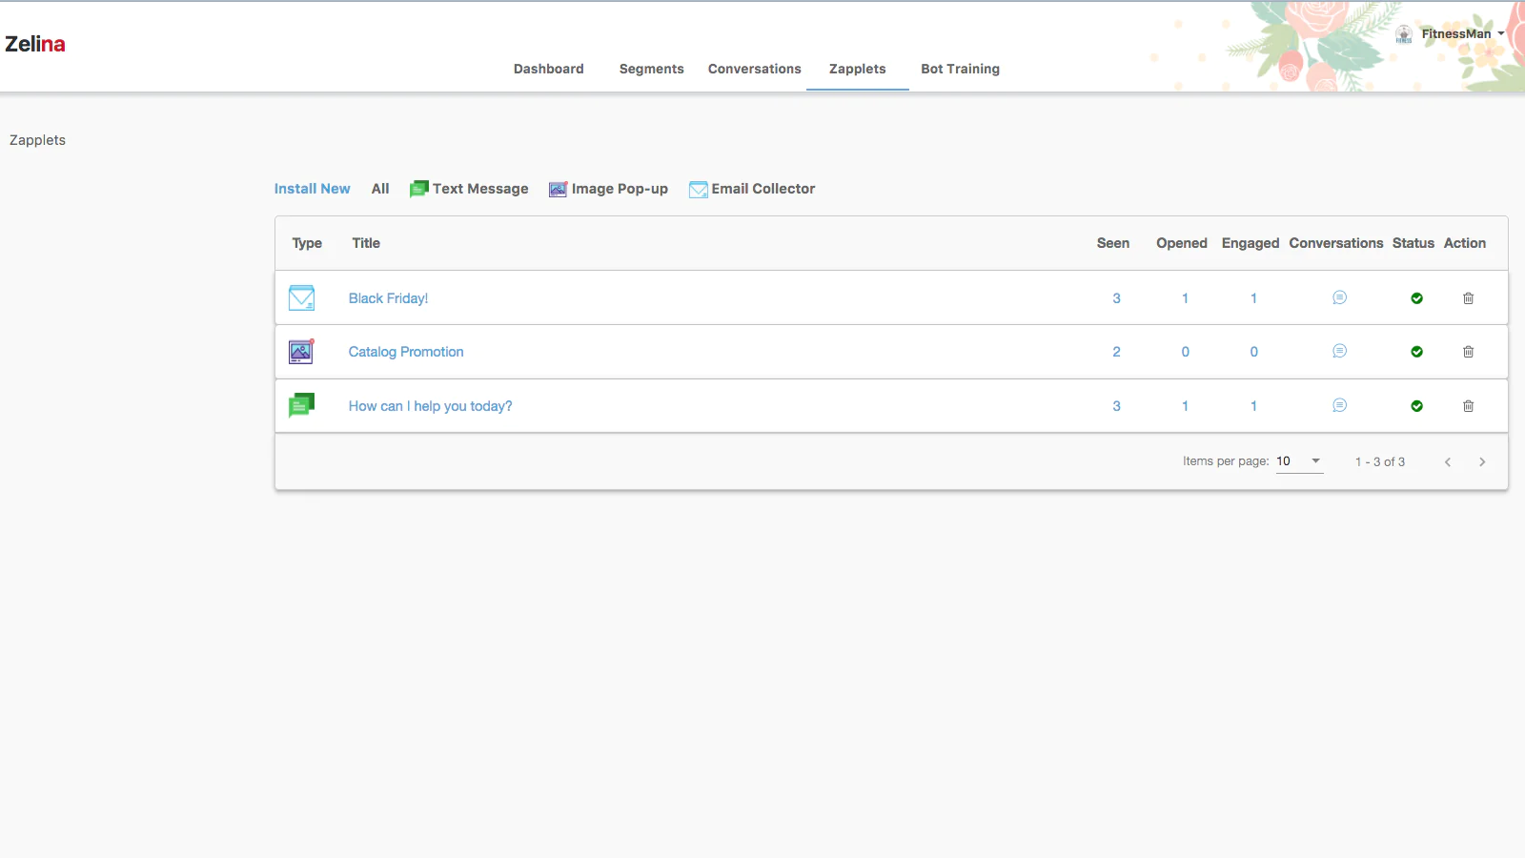Toggle Catalog Promotion active status
The width and height of the screenshot is (1525, 858).
pos(1416,352)
